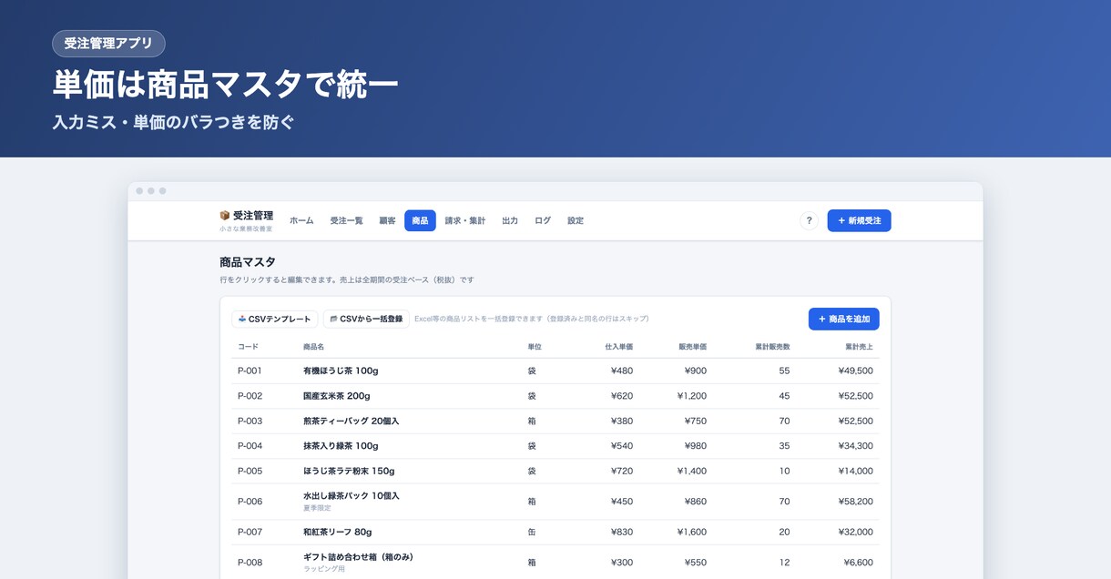Select product code P-005

250,471
